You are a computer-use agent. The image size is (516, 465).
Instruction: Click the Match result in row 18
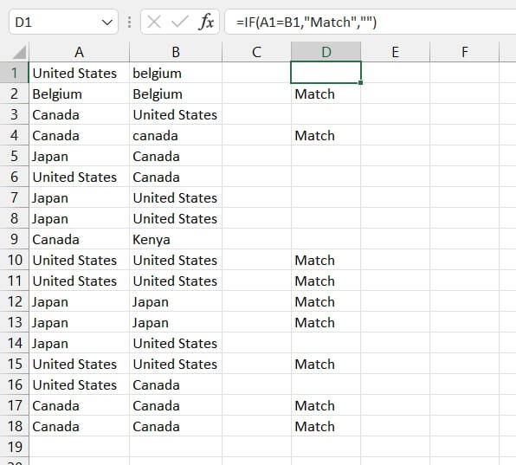326,426
